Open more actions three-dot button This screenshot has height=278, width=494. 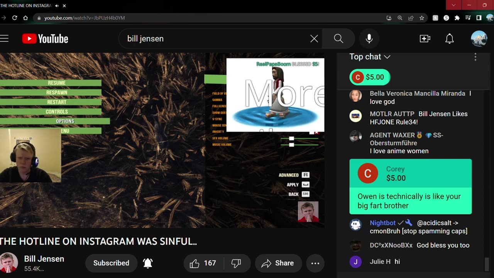click(x=315, y=263)
